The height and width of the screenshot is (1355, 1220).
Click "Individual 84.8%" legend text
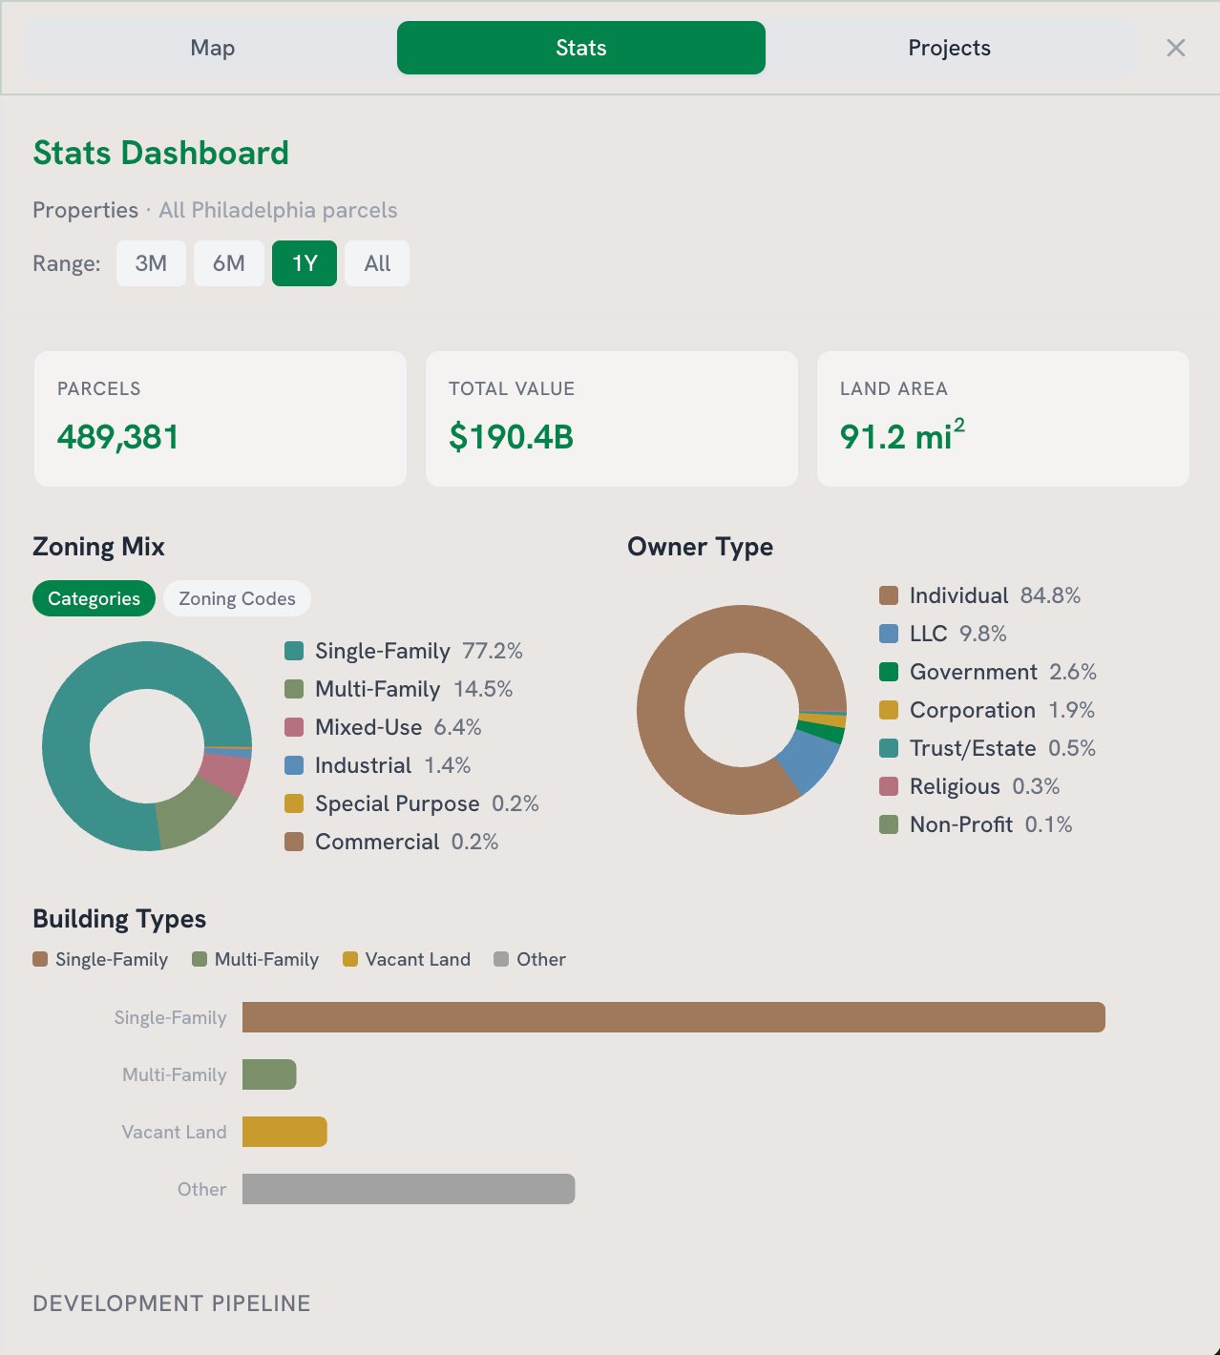tap(995, 595)
